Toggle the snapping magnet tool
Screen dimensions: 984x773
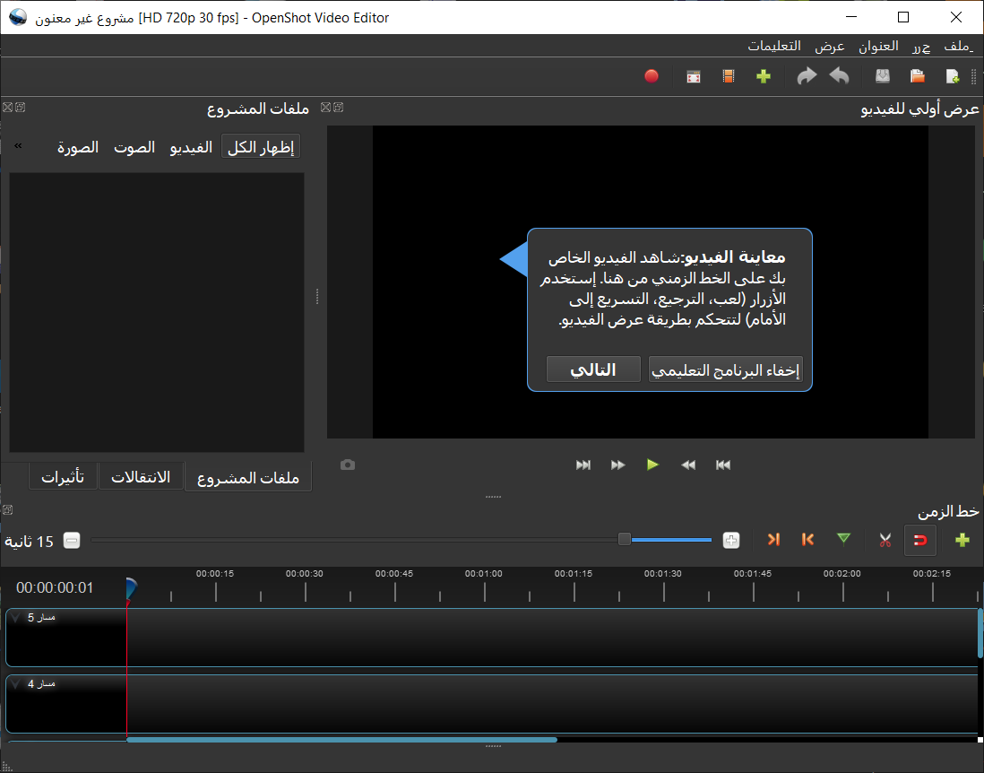[x=920, y=540]
